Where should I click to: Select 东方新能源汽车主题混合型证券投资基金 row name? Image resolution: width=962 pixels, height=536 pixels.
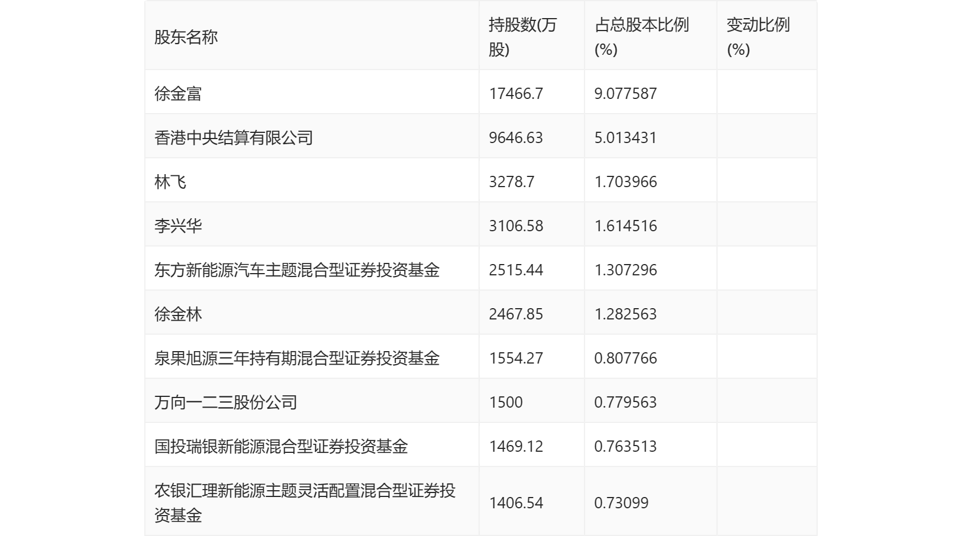tap(297, 270)
